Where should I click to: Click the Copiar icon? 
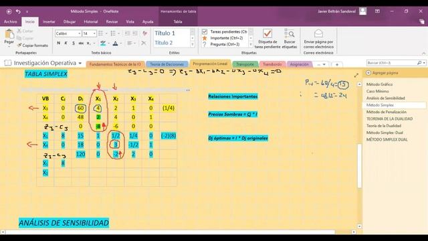19,38
